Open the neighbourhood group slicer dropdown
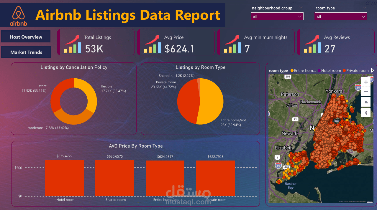 point(277,17)
